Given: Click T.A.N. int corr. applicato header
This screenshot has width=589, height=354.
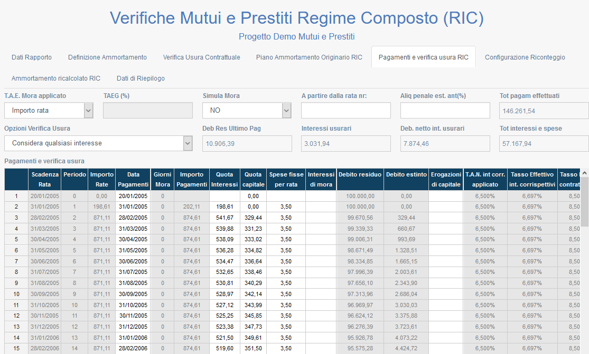Looking at the screenshot, I should coord(485,180).
